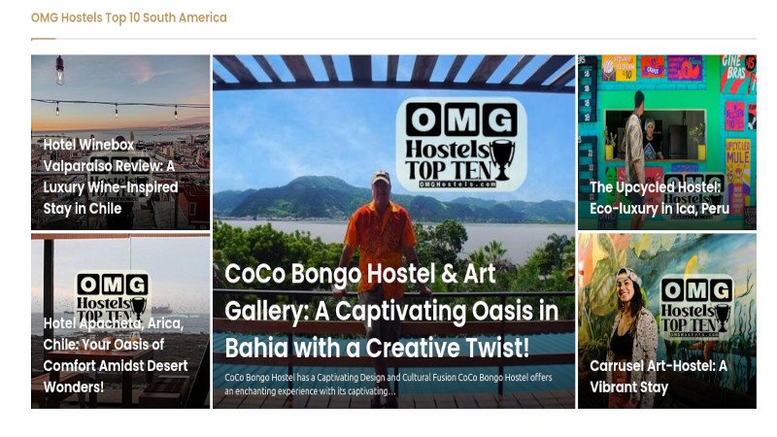Open Hotel Apacheta, Arica, Chile article title
This screenshot has width=777, height=437.
(x=116, y=354)
